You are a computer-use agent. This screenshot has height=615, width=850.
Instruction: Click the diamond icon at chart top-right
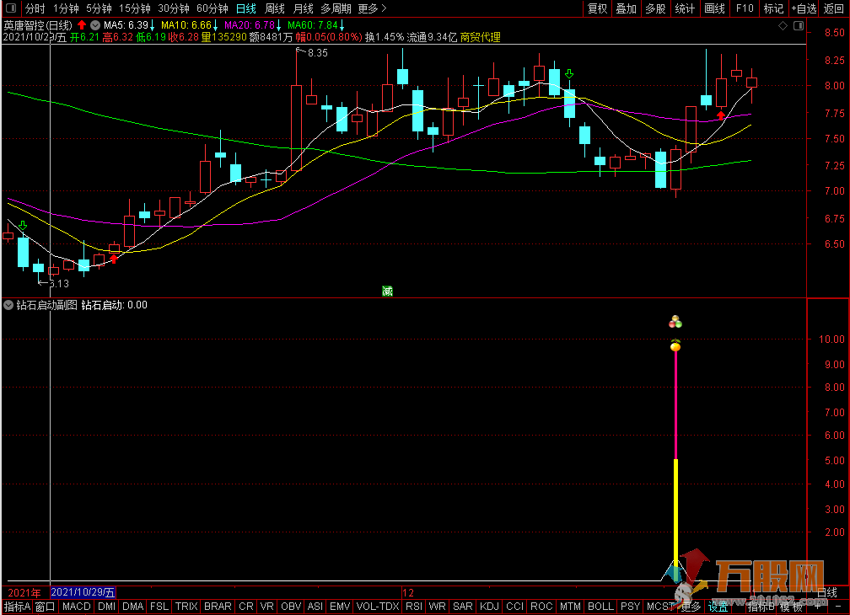pyautogui.click(x=783, y=26)
